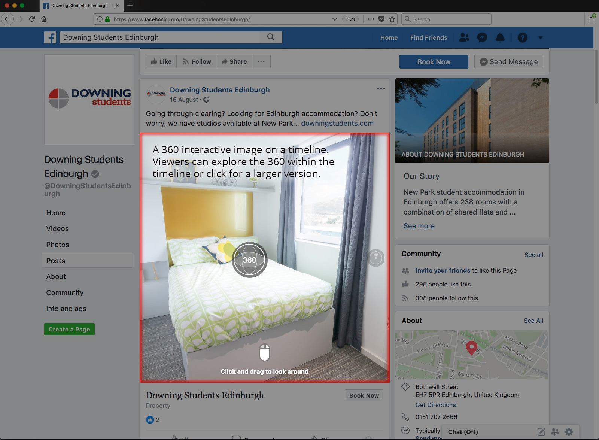Image resolution: width=599 pixels, height=440 pixels.
Task: Open Home in page sidebar
Action: click(56, 213)
